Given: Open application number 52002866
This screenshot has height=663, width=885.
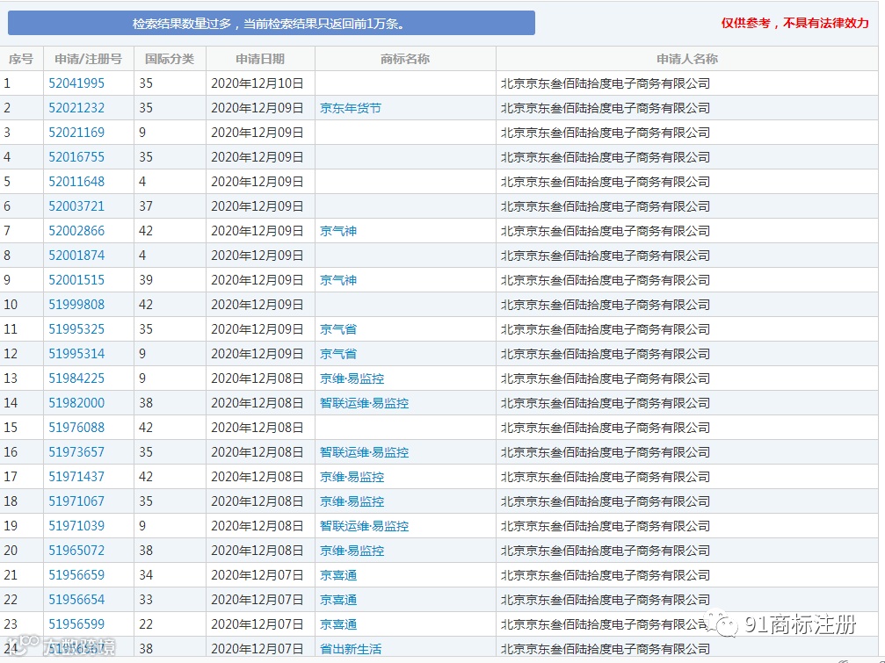Looking at the screenshot, I should [x=76, y=231].
